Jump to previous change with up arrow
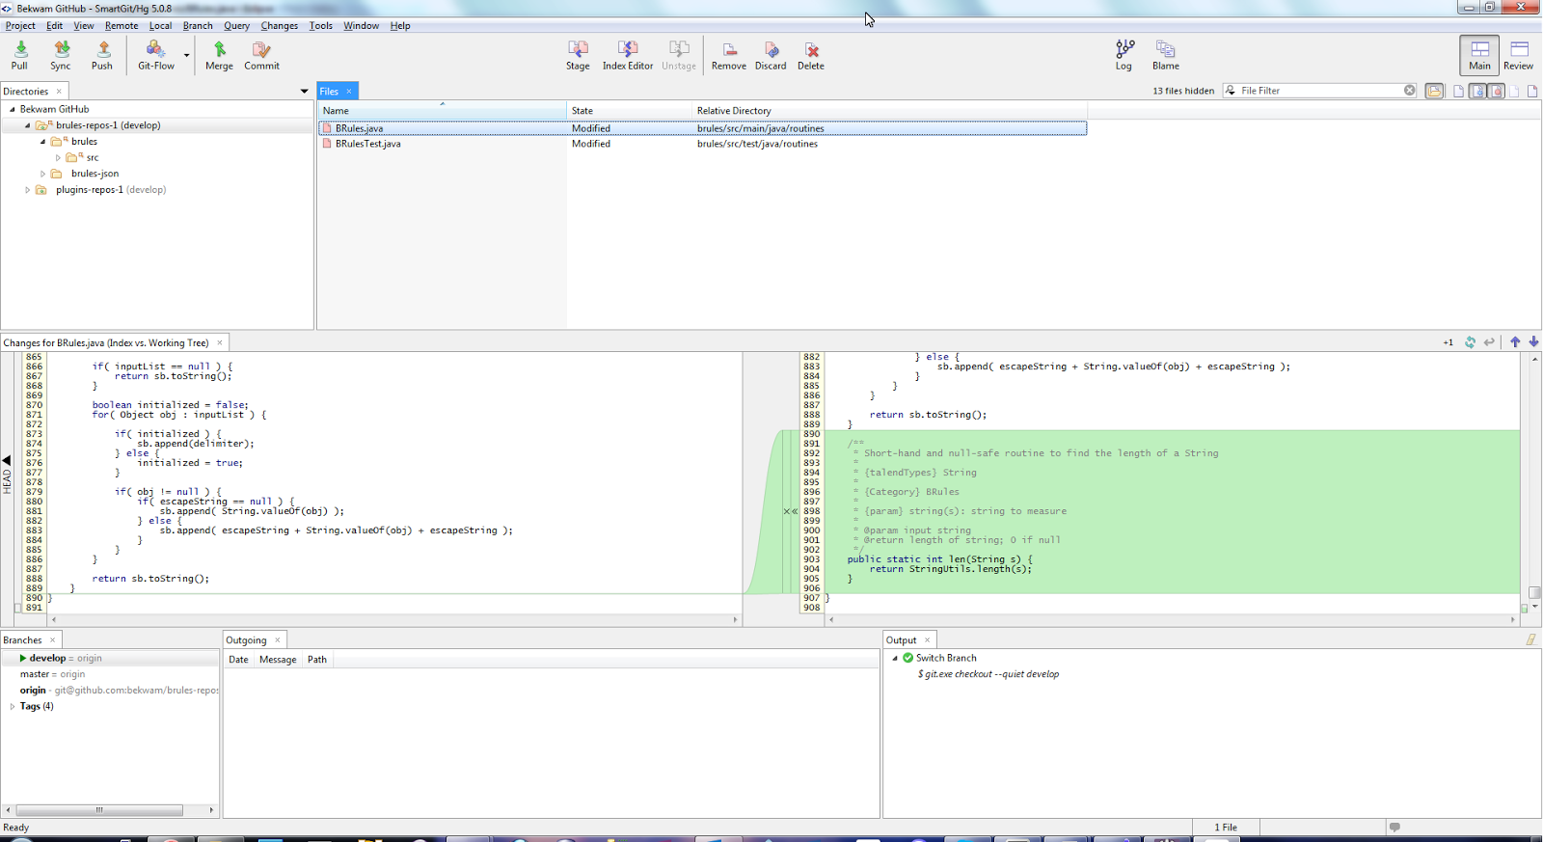Image resolution: width=1543 pixels, height=842 pixels. tap(1515, 342)
